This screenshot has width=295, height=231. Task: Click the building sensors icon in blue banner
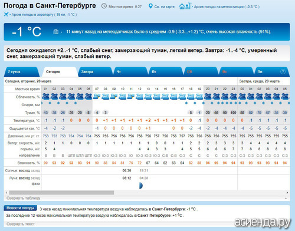(x=56, y=31)
